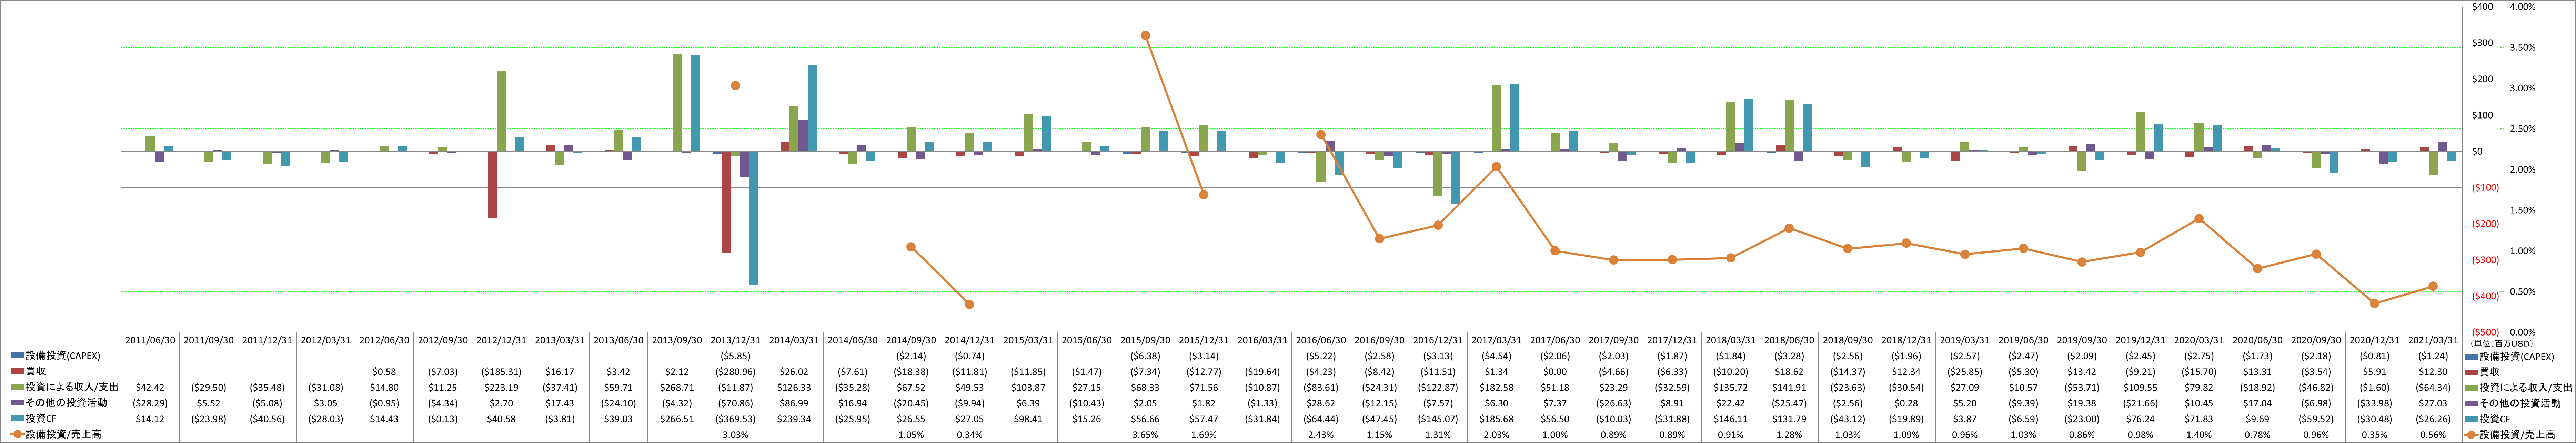This screenshot has width=2576, height=443.
Task: Click the ($369.53) cell in 投資CF row
Action: tap(735, 419)
